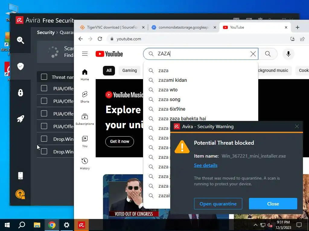
Task: Select the Gaming filter chip
Action: pyautogui.click(x=129, y=70)
